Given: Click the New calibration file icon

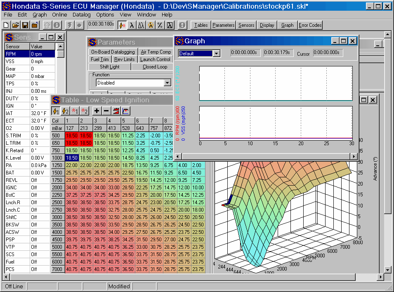Looking at the screenshot, I should (x=6, y=25).
